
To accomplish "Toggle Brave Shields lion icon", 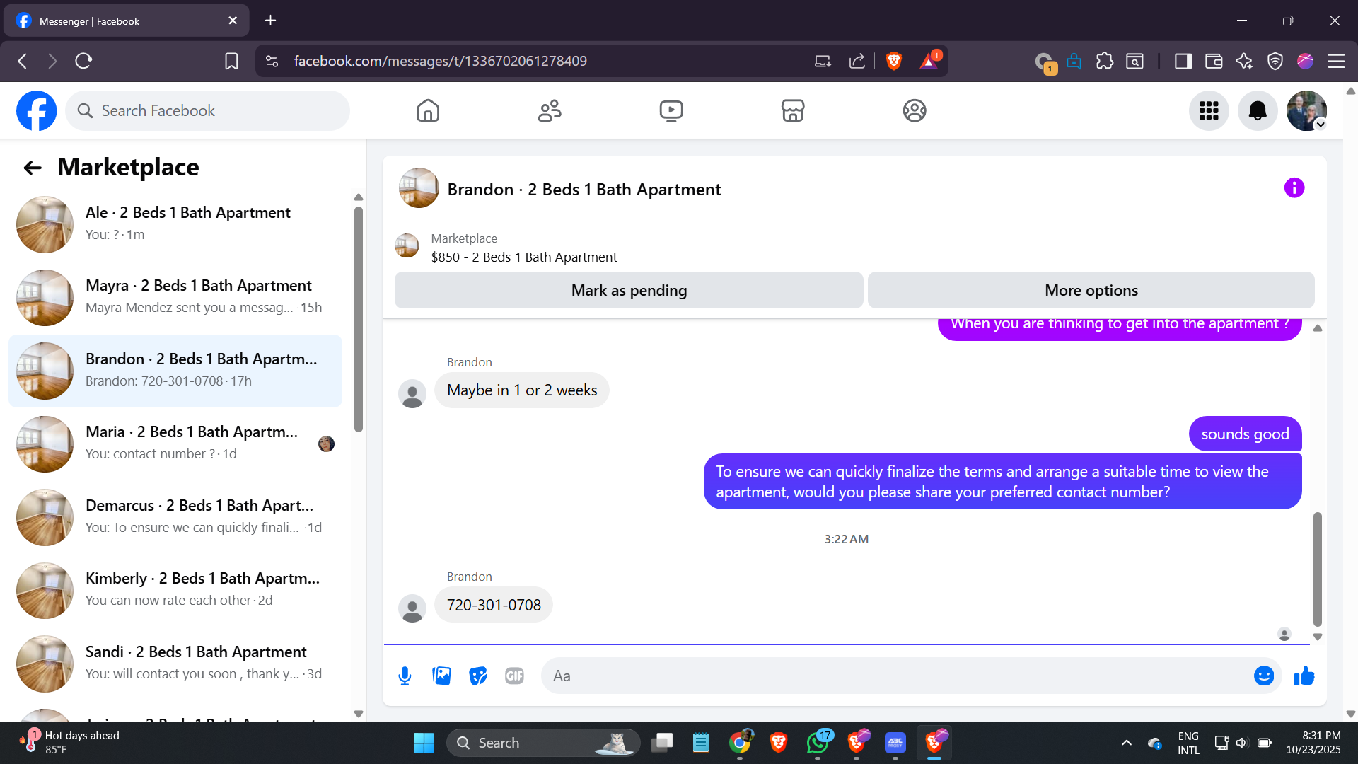I will click(893, 62).
